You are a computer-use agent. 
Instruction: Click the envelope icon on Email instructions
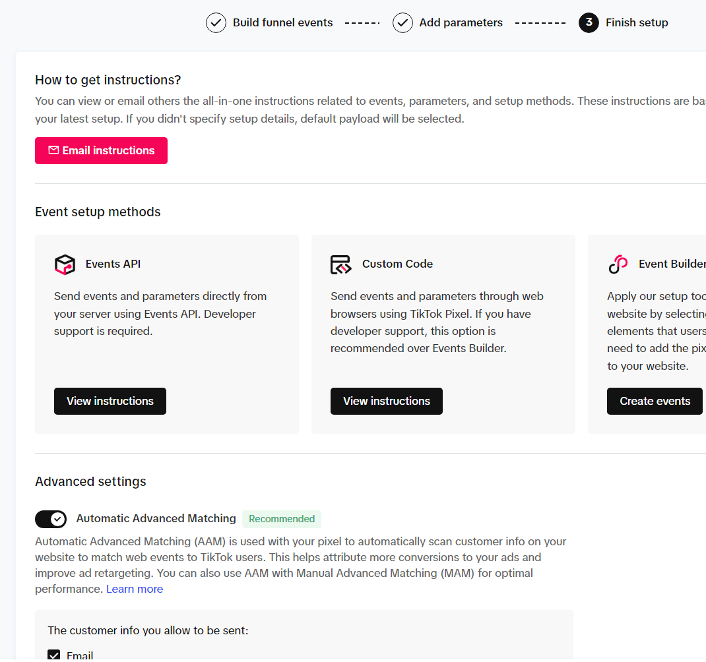pyautogui.click(x=53, y=150)
